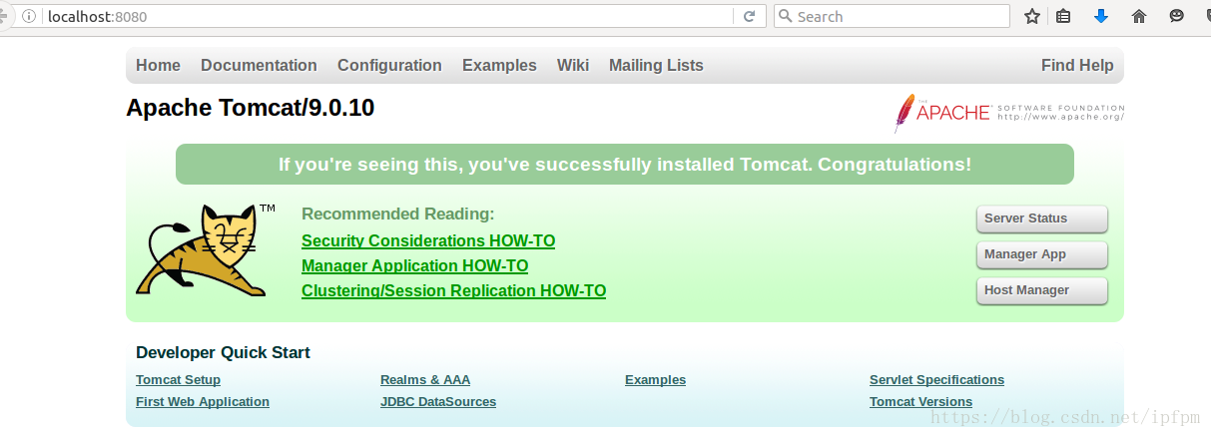Click the Apache Software Foundation feather logo

(x=1009, y=113)
